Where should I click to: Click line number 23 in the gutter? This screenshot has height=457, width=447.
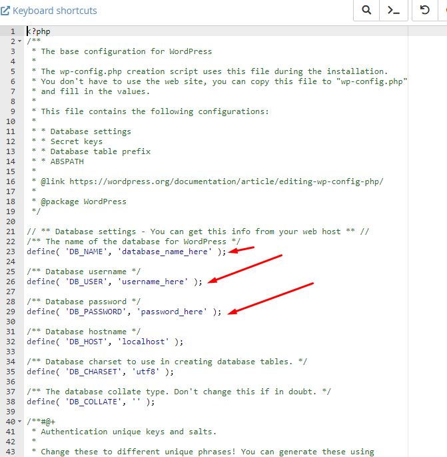click(x=11, y=252)
